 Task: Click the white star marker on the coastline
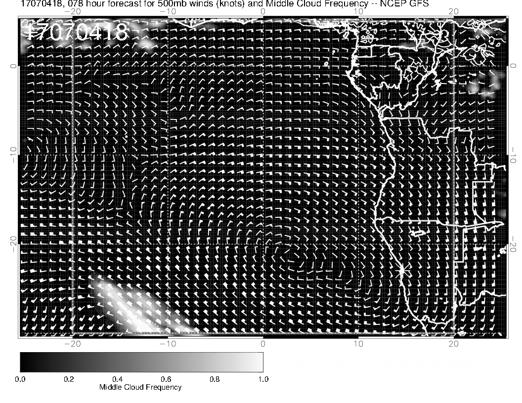click(402, 270)
